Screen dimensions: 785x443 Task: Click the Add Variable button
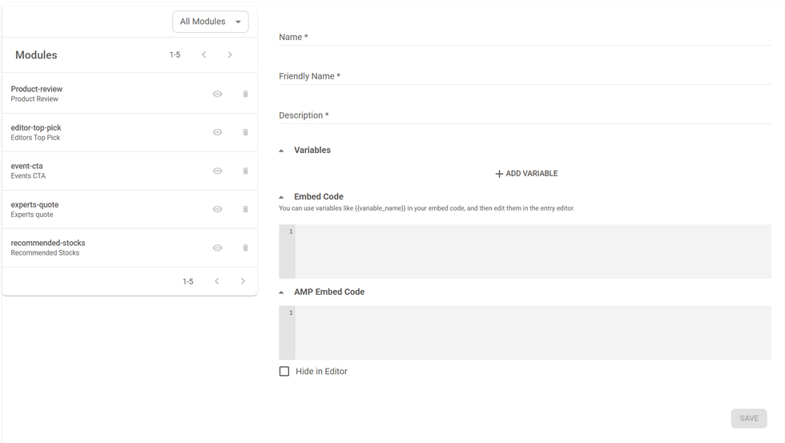pos(525,173)
